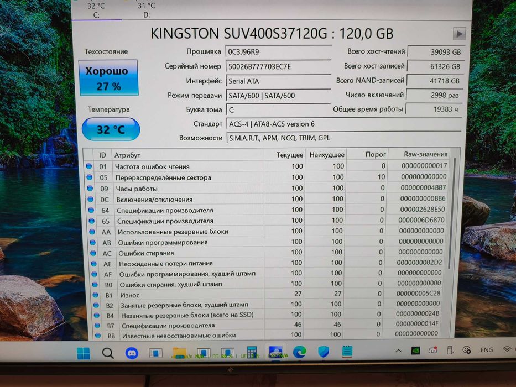Click the interface field 'Serial ATA'
The image size is (516, 387).
[278, 81]
